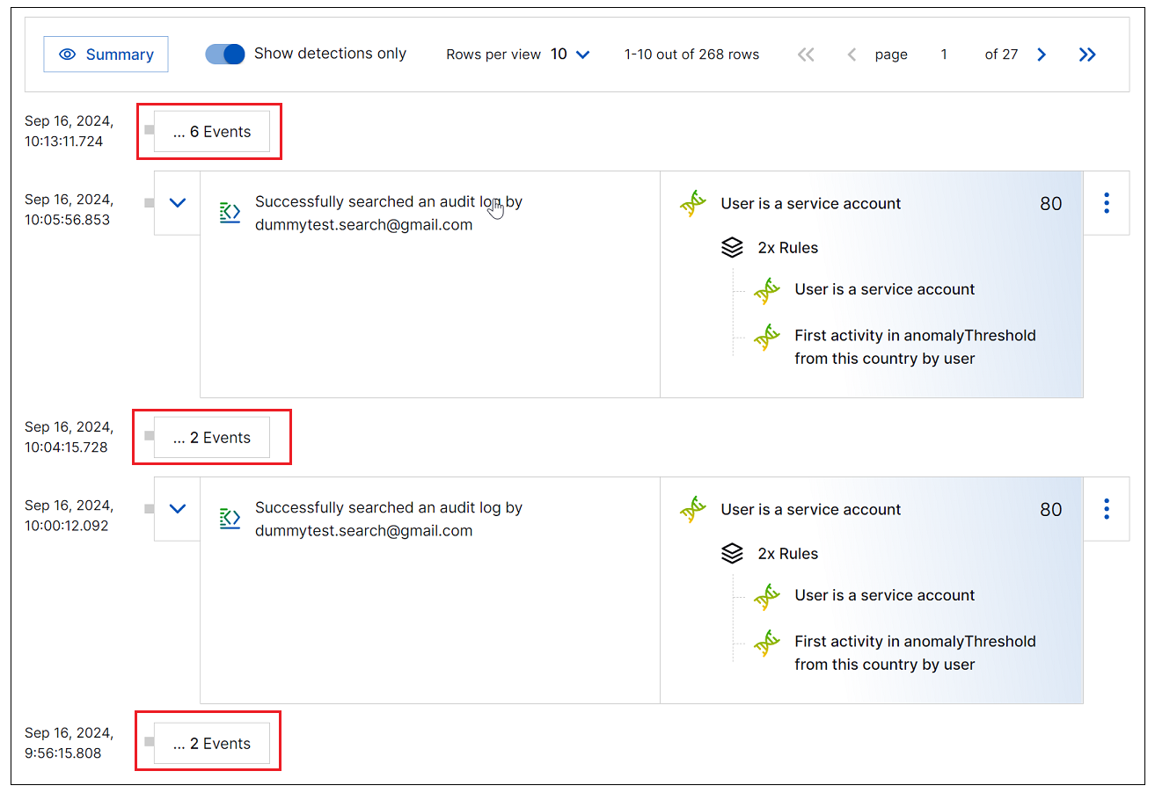Click the audit log source icon in 10:00:12.092 event
Screen dimensions: 1155x793
[230, 518]
